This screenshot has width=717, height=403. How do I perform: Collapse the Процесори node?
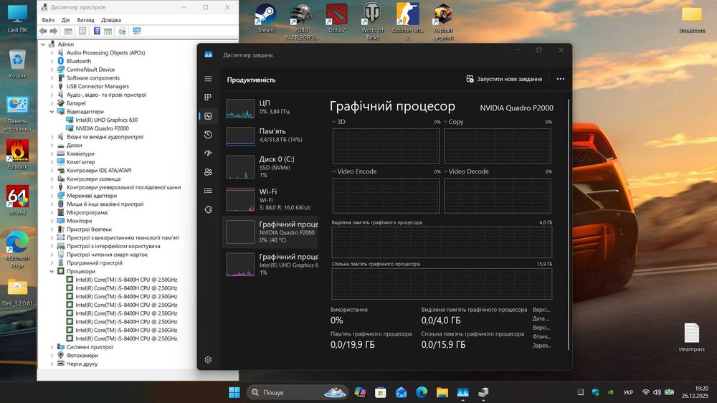[x=52, y=271]
